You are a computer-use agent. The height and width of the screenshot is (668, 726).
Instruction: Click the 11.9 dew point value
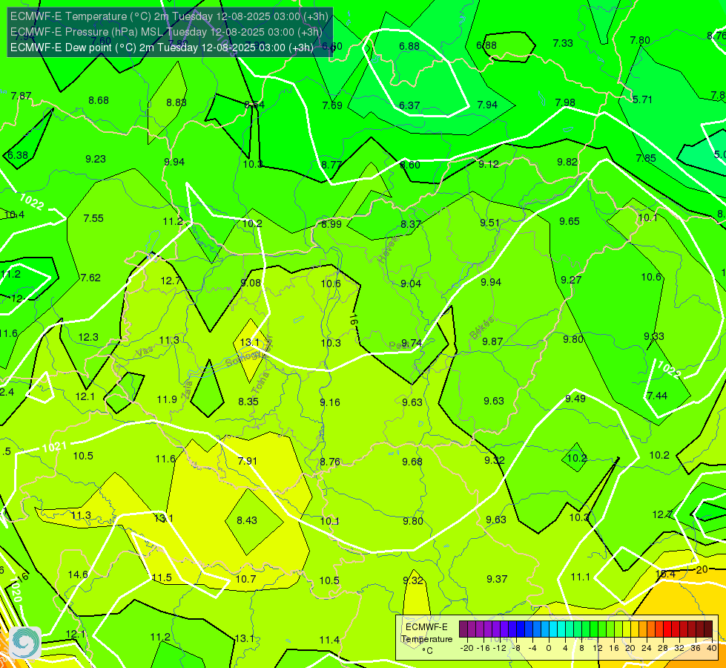[167, 399]
